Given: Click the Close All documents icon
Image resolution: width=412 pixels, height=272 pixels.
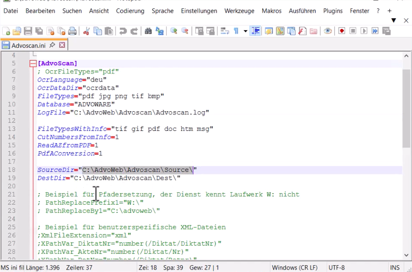Looking at the screenshot, I should [61, 31].
